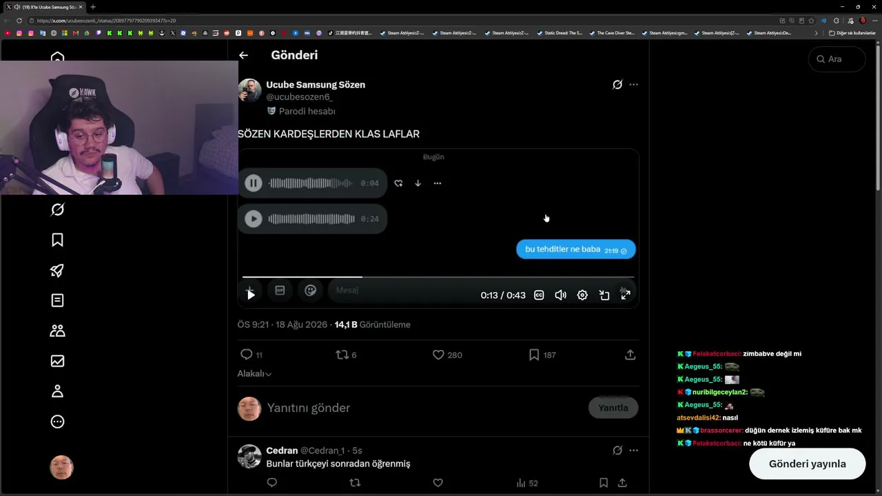The height and width of the screenshot is (496, 882).
Task: Enter fullscreen on the video player
Action: click(x=626, y=295)
